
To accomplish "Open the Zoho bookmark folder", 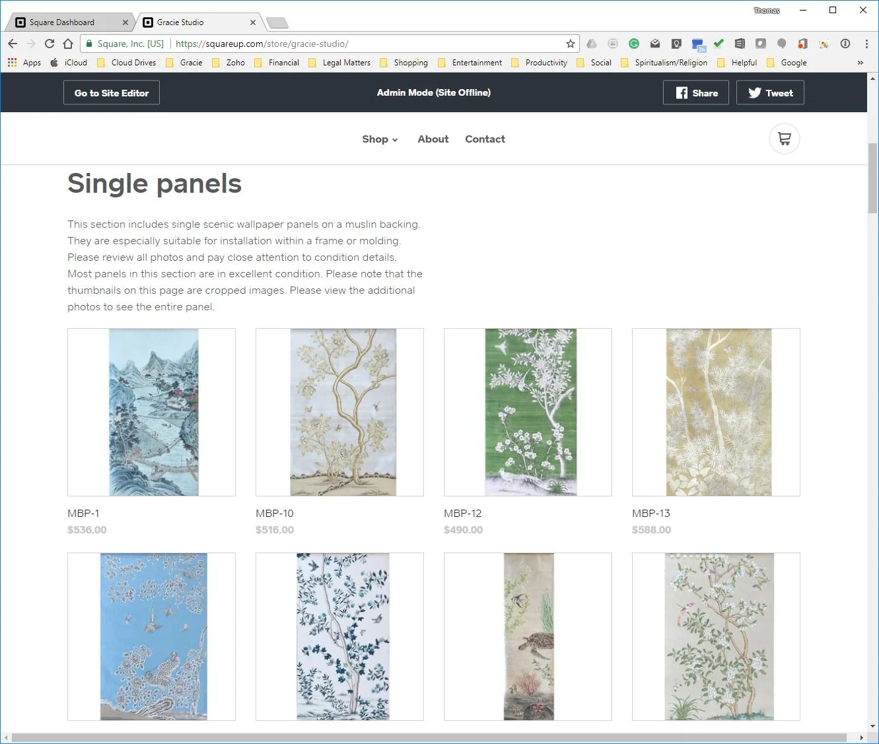I will click(x=229, y=63).
